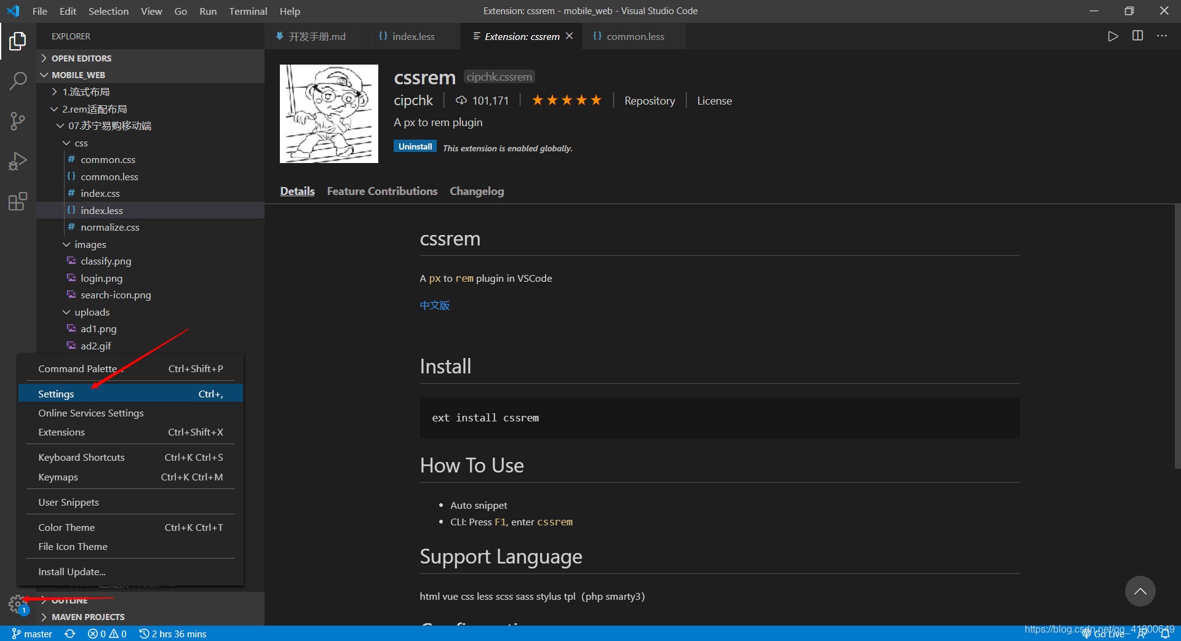Viewport: 1181px width, 641px height.
Task: Open the Changelog tab
Action: (477, 191)
